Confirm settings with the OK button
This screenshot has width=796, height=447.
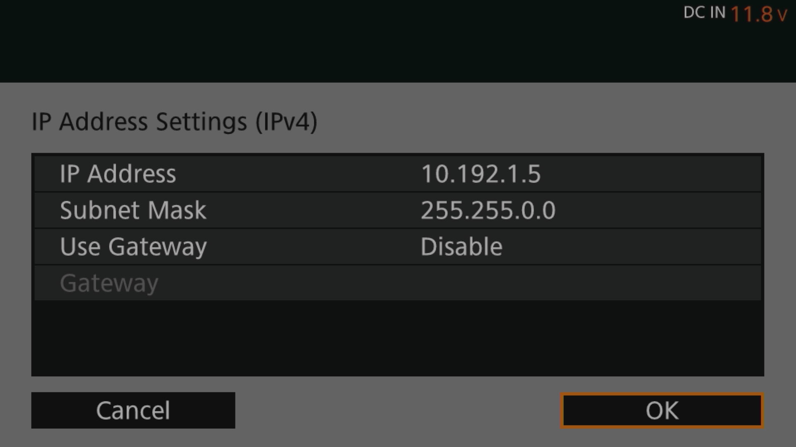point(662,410)
